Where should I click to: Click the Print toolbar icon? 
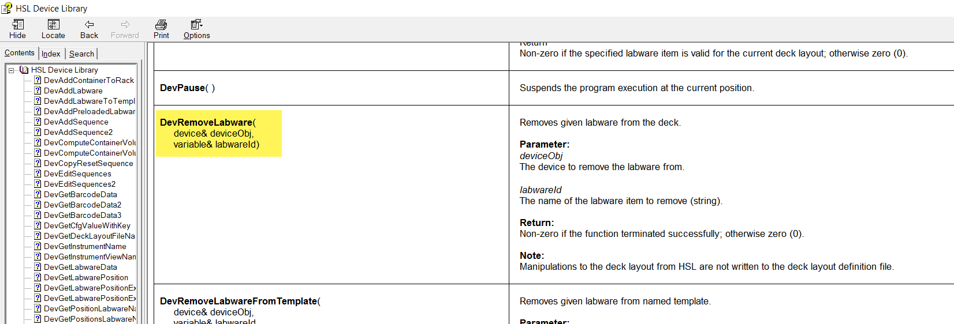[x=161, y=24]
